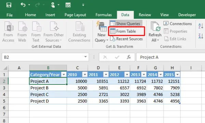
Task: Click the From Table button
Action: coord(126,31)
